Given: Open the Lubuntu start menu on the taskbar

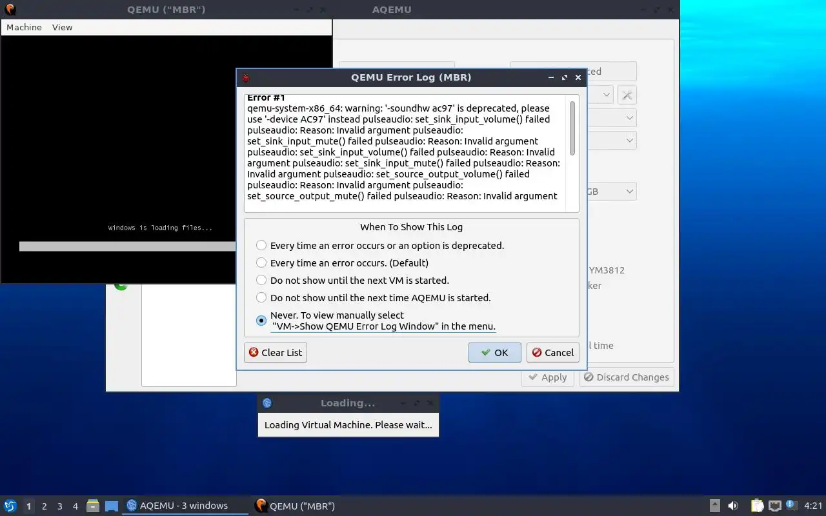Looking at the screenshot, I should pyautogui.click(x=10, y=506).
